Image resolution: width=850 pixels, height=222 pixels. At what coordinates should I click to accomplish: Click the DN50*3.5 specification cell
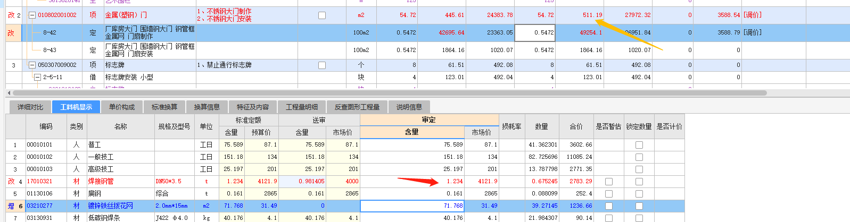[x=174, y=182]
